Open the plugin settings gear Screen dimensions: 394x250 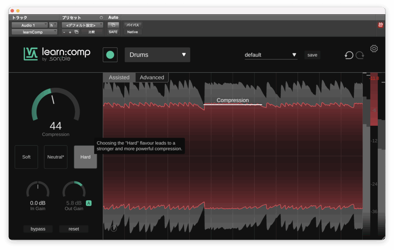[x=374, y=48]
